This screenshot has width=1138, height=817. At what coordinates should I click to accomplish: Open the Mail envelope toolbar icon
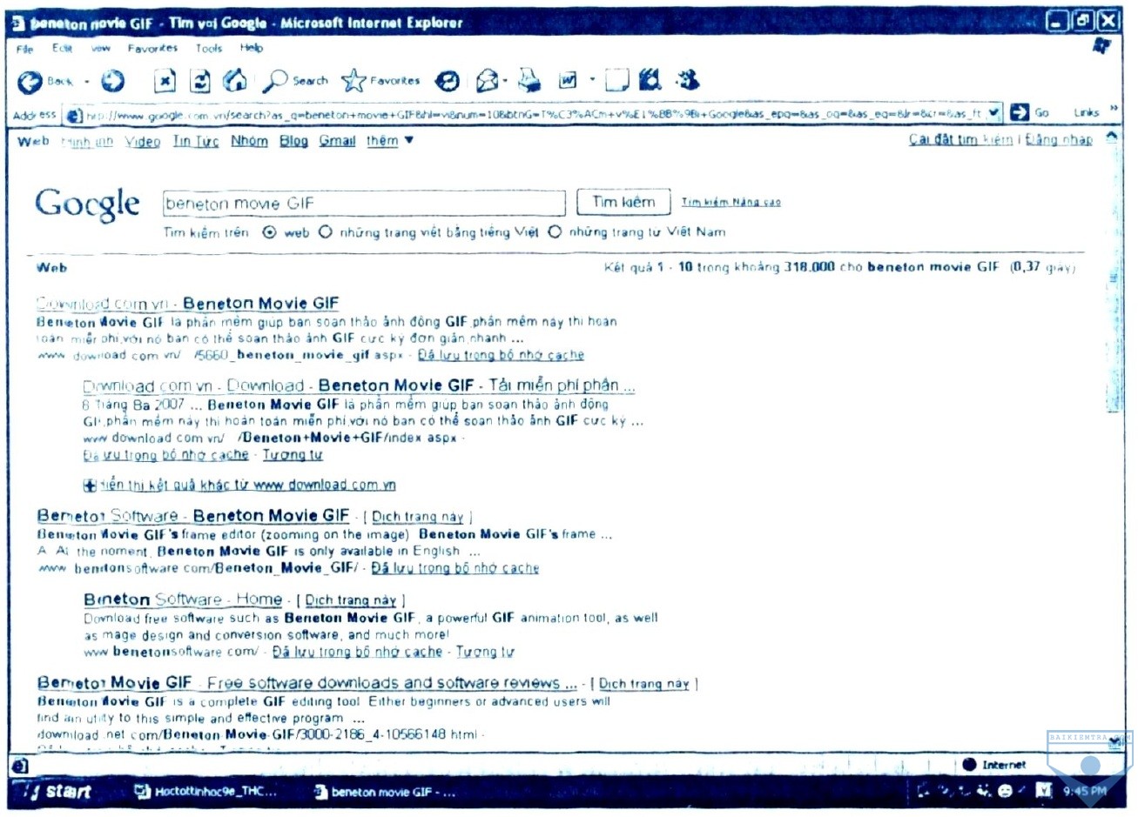coord(488,81)
